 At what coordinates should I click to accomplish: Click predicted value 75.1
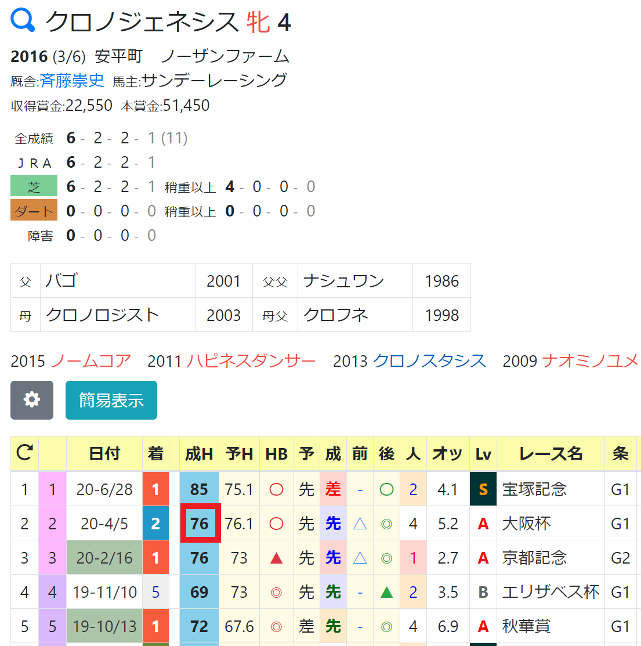click(x=239, y=489)
